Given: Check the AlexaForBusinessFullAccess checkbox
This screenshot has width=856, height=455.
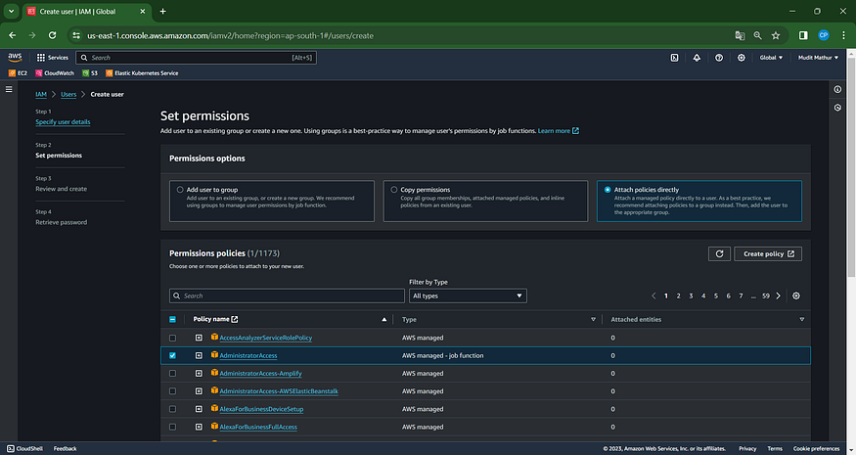Looking at the screenshot, I should click(x=172, y=428).
